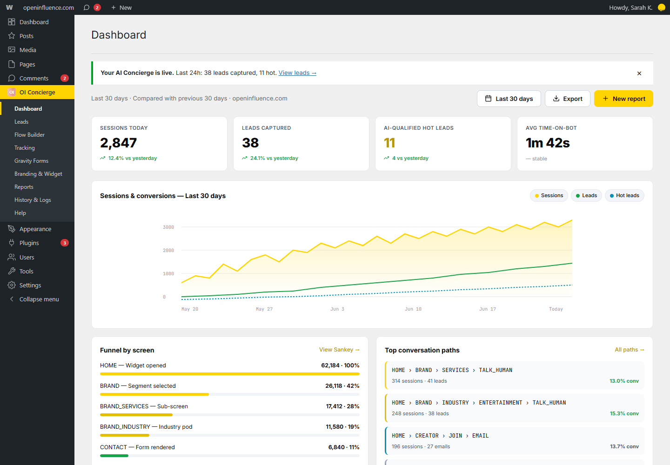The image size is (670, 465).
Task: Open History & Logs submenu item
Action: coord(33,200)
